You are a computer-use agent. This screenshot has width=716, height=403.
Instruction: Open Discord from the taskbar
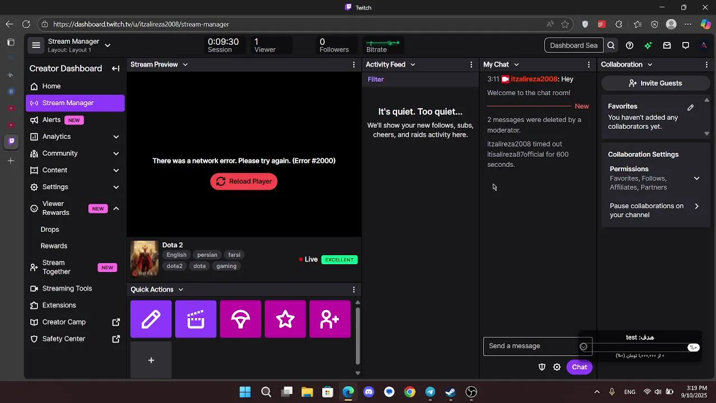point(369,392)
